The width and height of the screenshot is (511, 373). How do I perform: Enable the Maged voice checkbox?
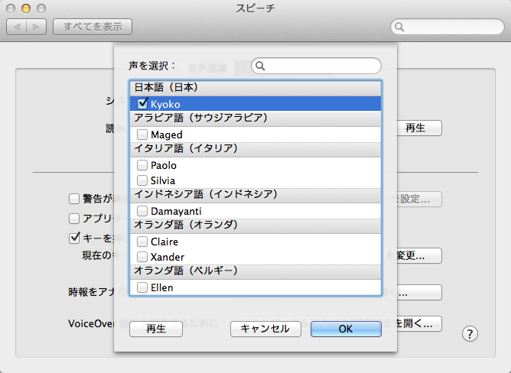(142, 135)
